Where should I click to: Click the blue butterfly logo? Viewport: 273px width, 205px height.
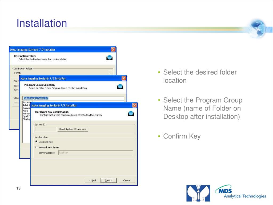(x=198, y=193)
